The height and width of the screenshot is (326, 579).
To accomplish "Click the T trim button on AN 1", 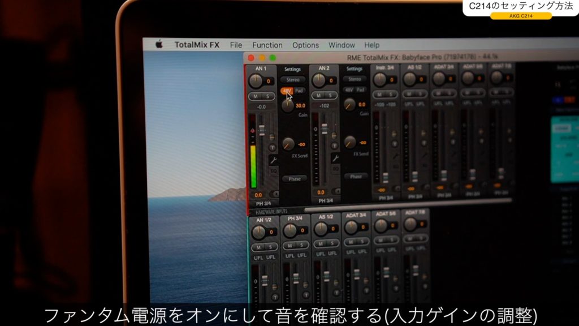I will click(x=273, y=148).
